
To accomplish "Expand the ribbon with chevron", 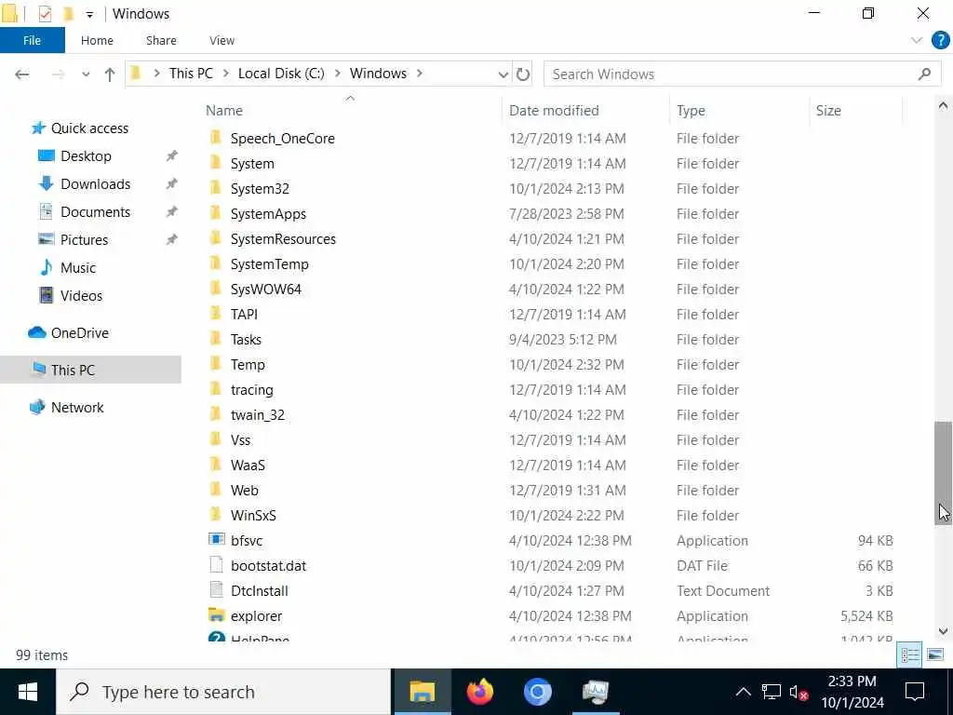I will (x=917, y=40).
